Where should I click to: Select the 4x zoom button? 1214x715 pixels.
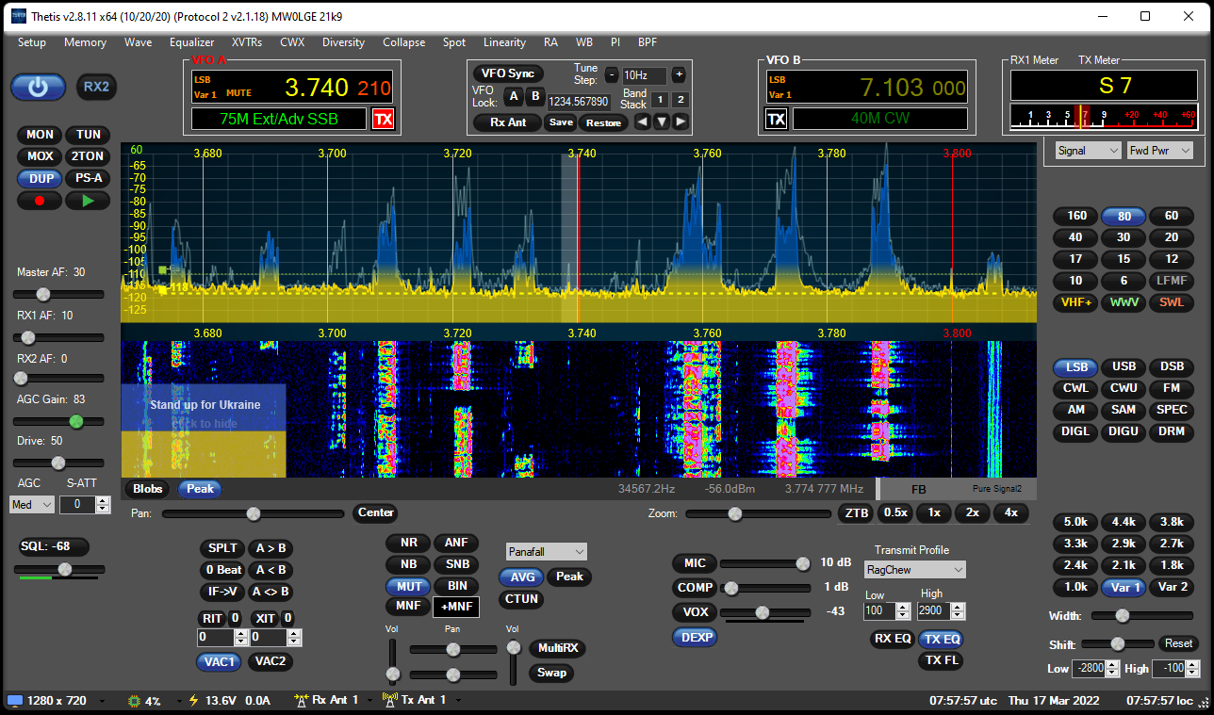click(1010, 513)
